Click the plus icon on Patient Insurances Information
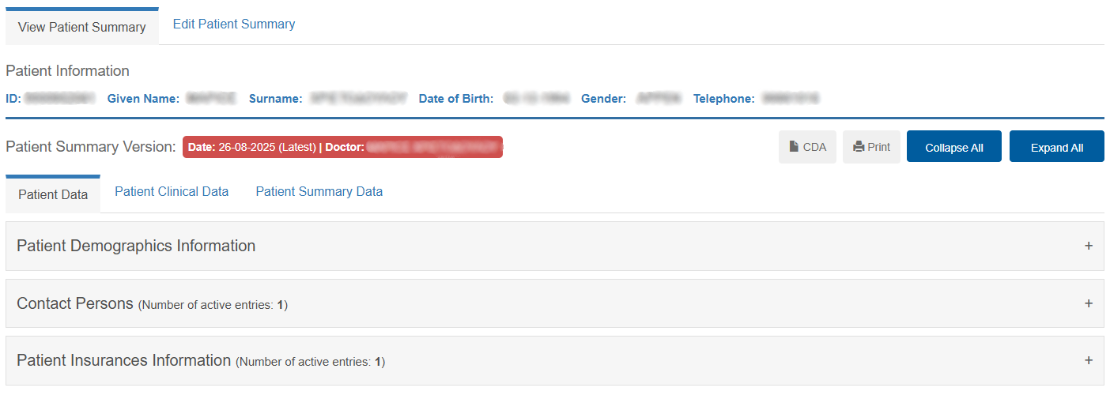This screenshot has width=1110, height=395. (1089, 360)
